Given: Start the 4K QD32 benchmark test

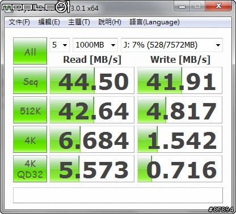Looking at the screenshot, I should pos(30,169).
